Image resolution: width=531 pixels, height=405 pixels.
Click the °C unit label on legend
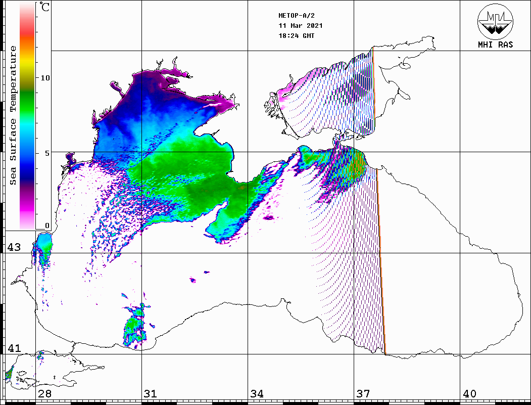coord(44,7)
